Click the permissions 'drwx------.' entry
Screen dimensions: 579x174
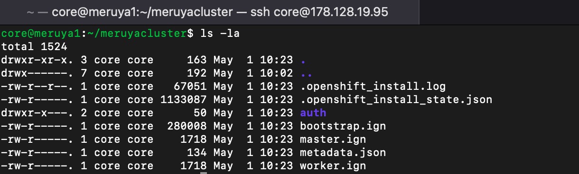tap(37, 73)
